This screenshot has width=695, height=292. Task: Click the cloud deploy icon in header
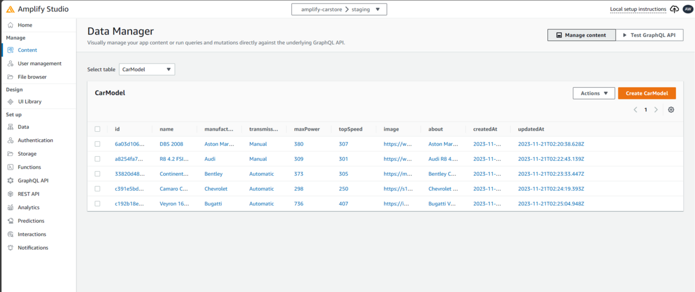click(674, 9)
